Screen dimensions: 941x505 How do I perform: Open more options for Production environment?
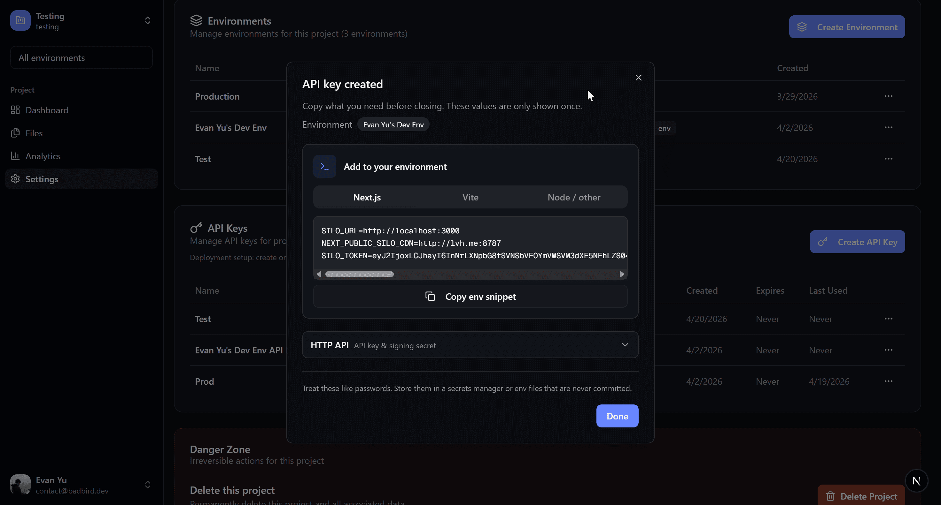pyautogui.click(x=888, y=96)
